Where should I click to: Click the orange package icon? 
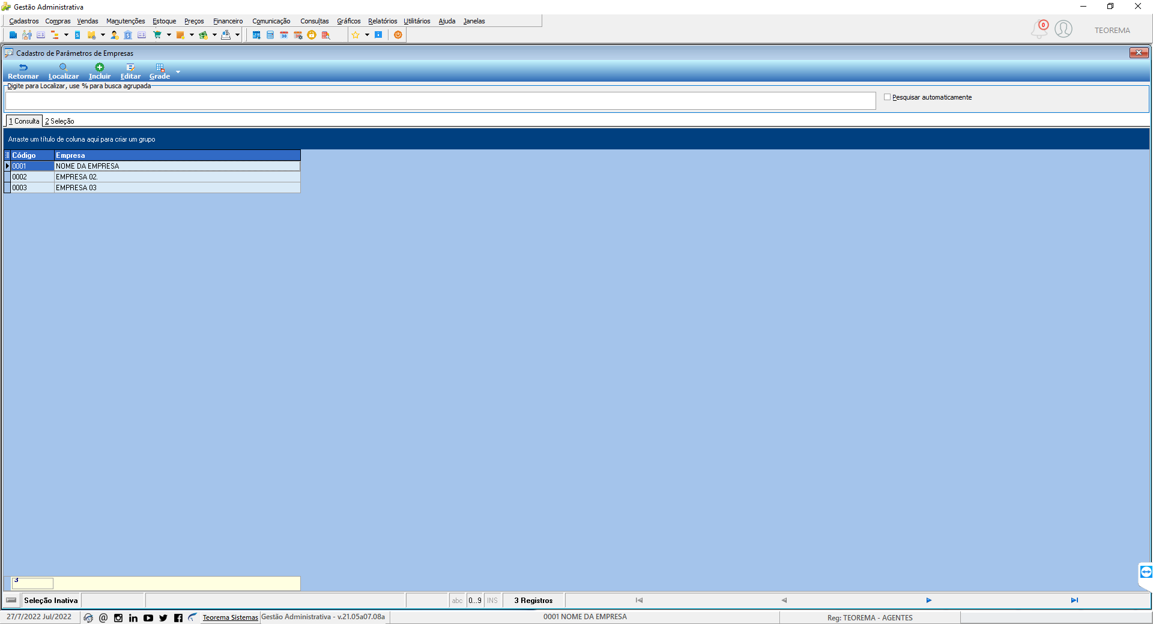[180, 35]
